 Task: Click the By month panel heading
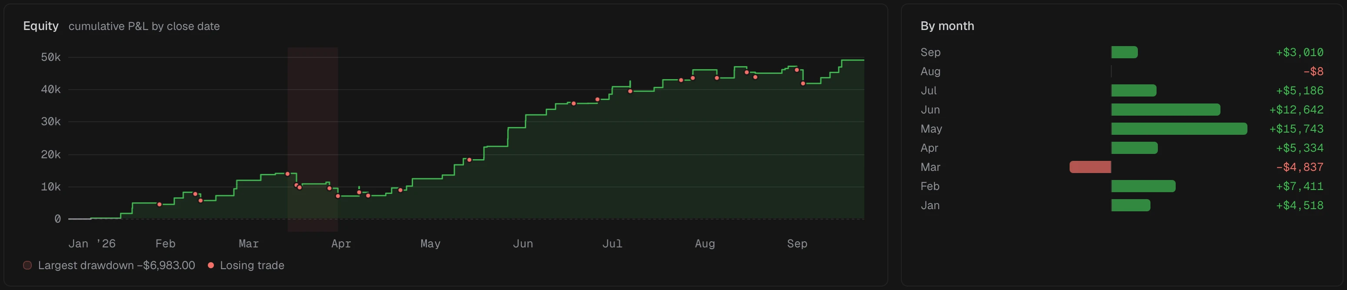[x=947, y=26]
